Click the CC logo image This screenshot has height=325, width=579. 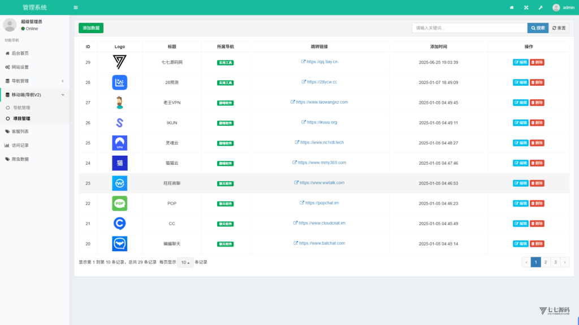pos(120,223)
